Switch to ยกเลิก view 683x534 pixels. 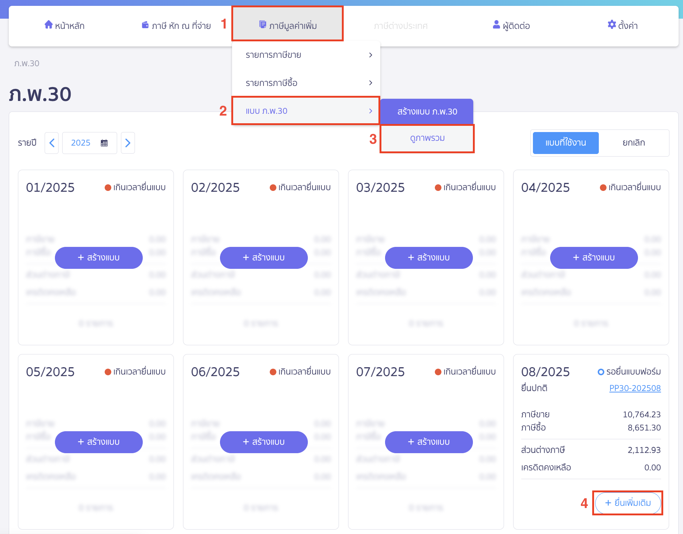click(x=634, y=143)
